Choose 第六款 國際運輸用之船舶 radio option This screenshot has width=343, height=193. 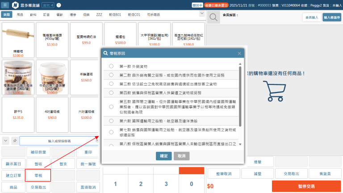pyautogui.click(x=111, y=121)
